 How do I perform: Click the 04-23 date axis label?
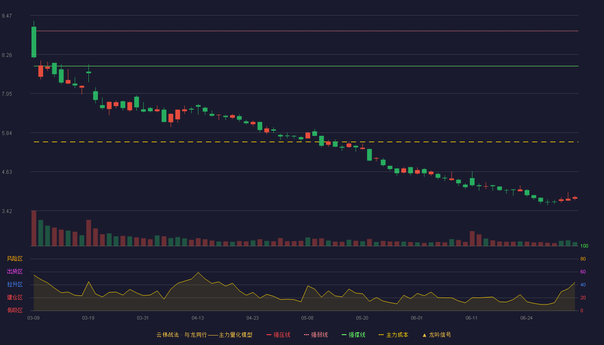pyautogui.click(x=252, y=318)
